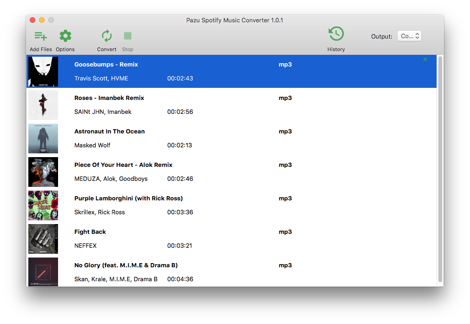Image resolution: width=470 pixels, height=324 pixels.
Task: Click the Add Files icon
Action: pos(41,36)
